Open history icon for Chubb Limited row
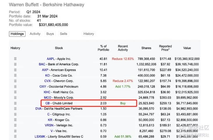Image resolution: width=213 pixels, height=140 pixels. click(x=15, y=103)
